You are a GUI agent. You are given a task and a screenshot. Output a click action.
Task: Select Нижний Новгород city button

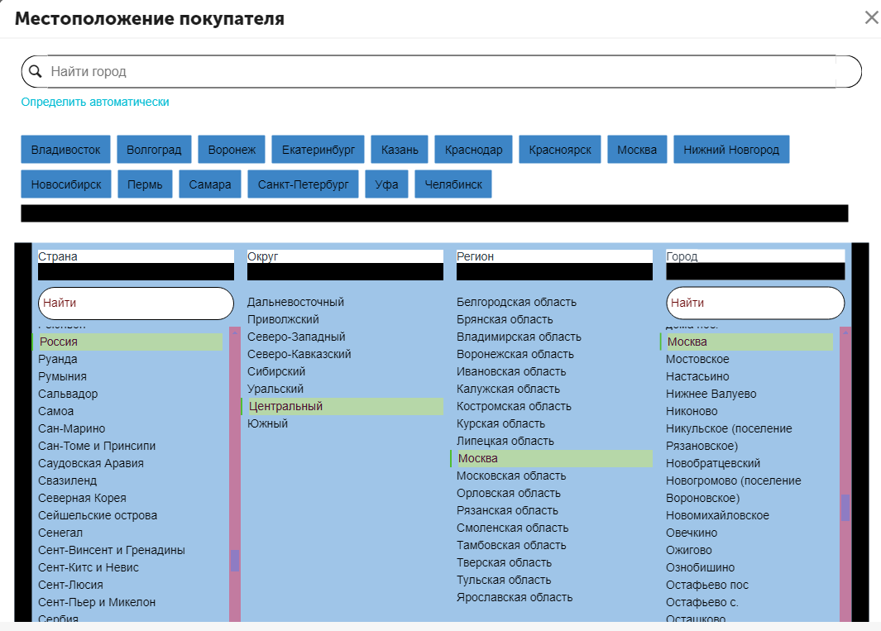click(x=731, y=150)
